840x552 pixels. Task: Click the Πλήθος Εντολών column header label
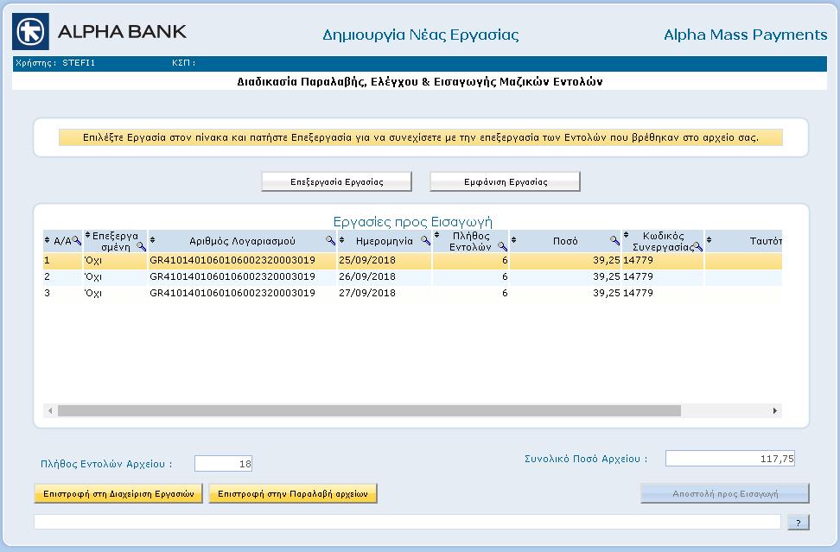(x=470, y=242)
